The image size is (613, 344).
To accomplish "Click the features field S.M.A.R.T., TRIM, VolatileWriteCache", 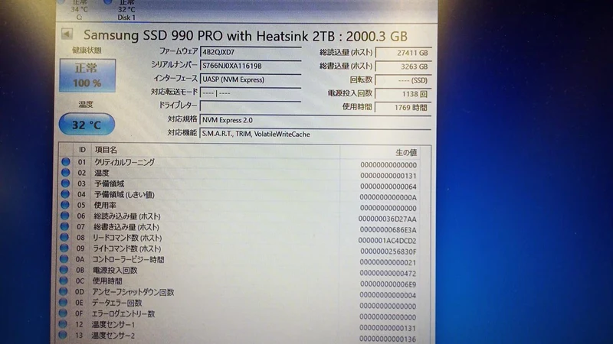I will click(315, 134).
